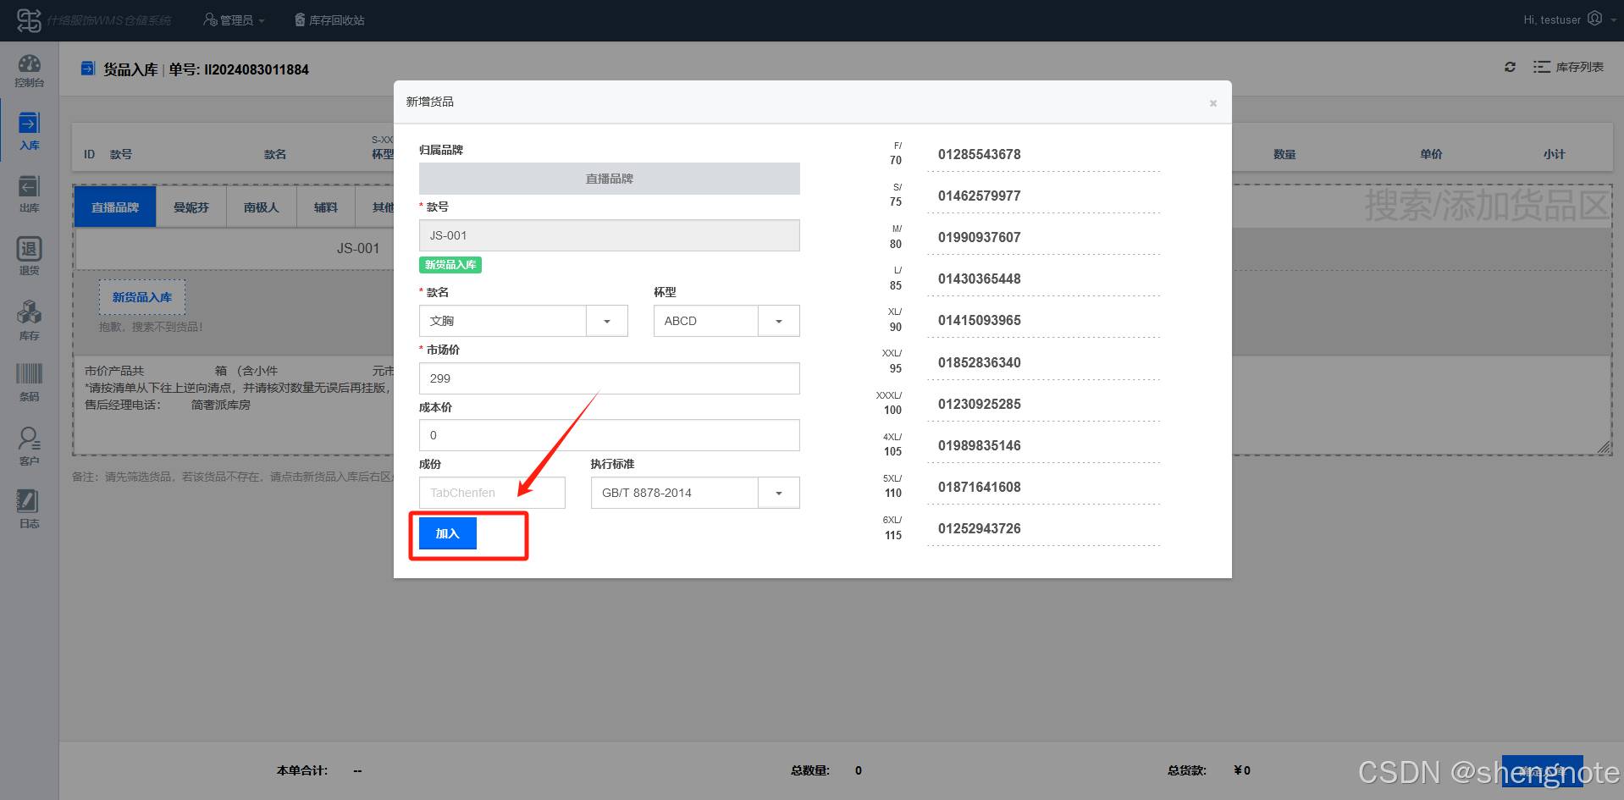Viewport: 1624px width, 800px height.
Task: Open the 客户 customer sidebar icon
Action: pos(29,445)
